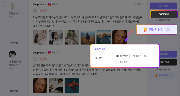Viewport: 180px width, 96px height.
Task: Click the A세트 option text
Action: [11, 17]
